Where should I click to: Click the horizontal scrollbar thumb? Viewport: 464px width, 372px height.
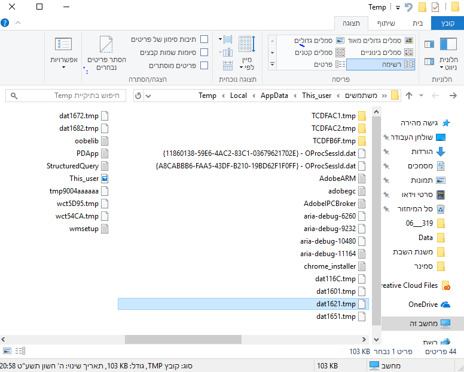(183, 340)
